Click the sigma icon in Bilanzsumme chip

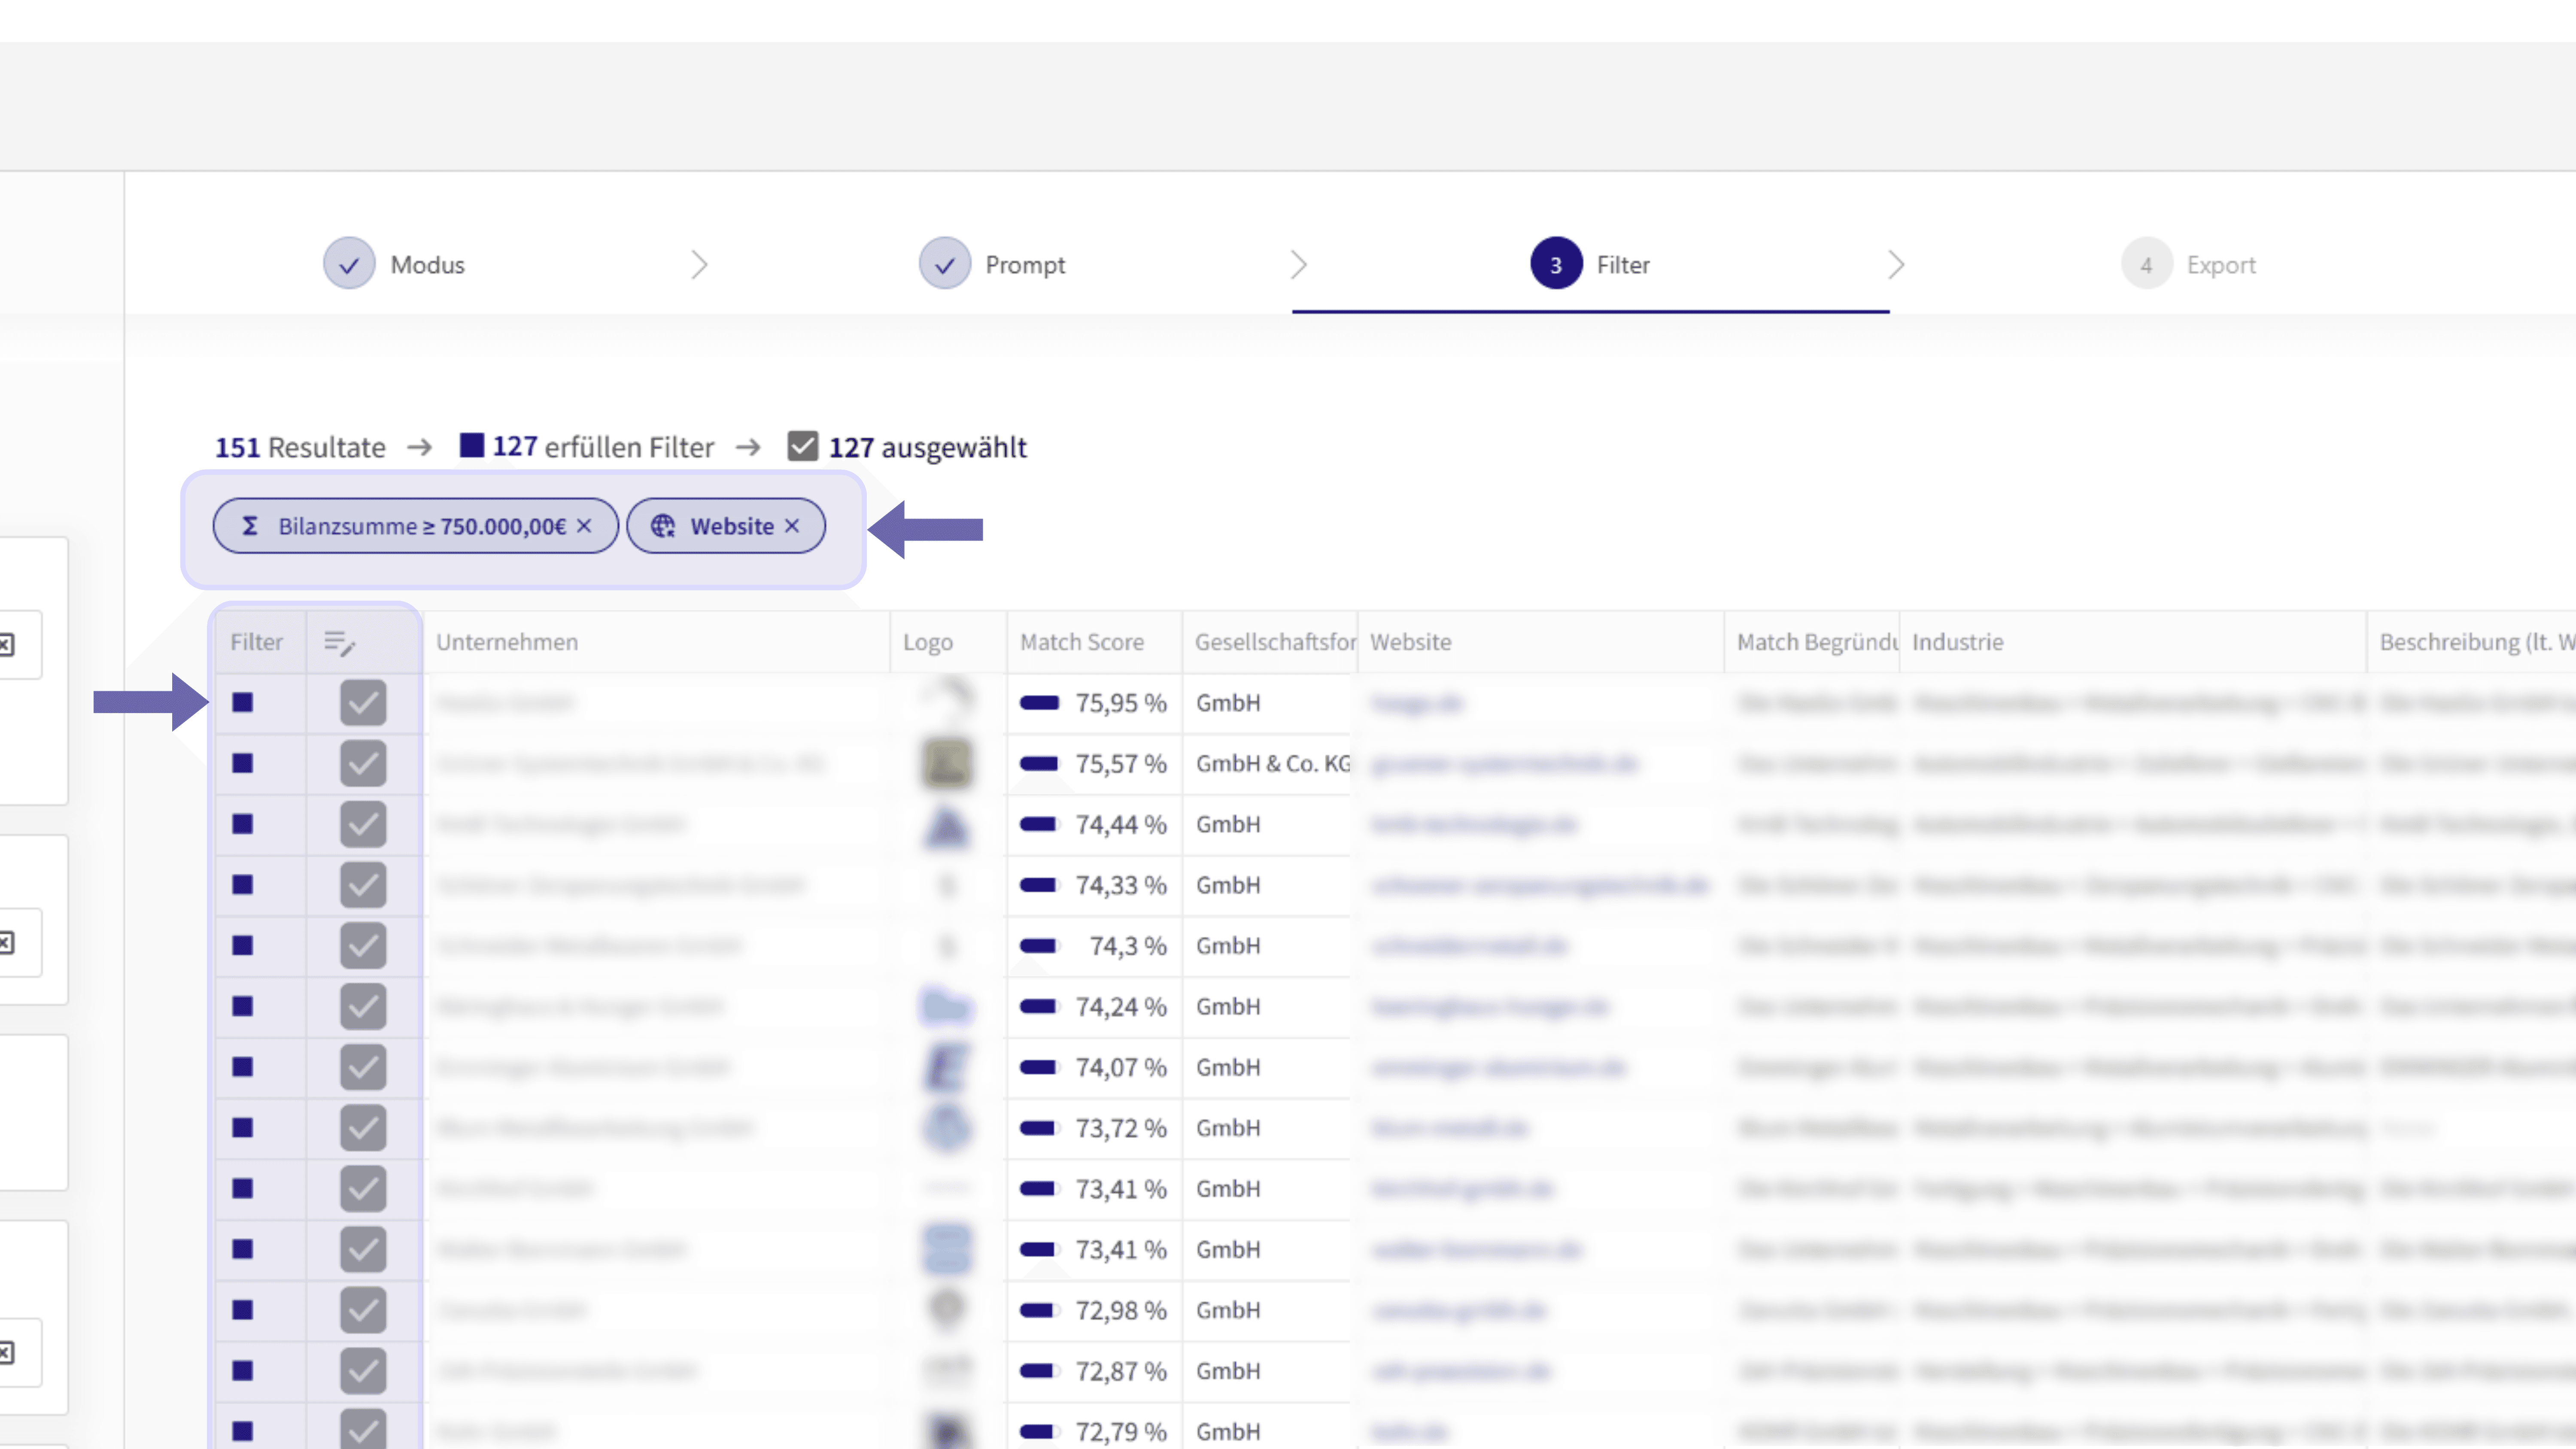coord(250,526)
